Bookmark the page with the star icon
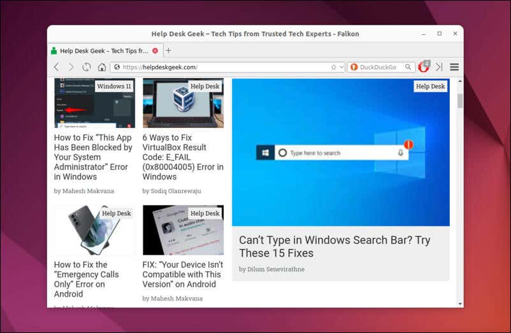The height and width of the screenshot is (333, 511). (x=333, y=67)
